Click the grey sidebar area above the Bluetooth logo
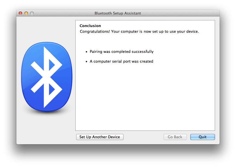Viewport: 236px width, 167px height. [46, 28]
